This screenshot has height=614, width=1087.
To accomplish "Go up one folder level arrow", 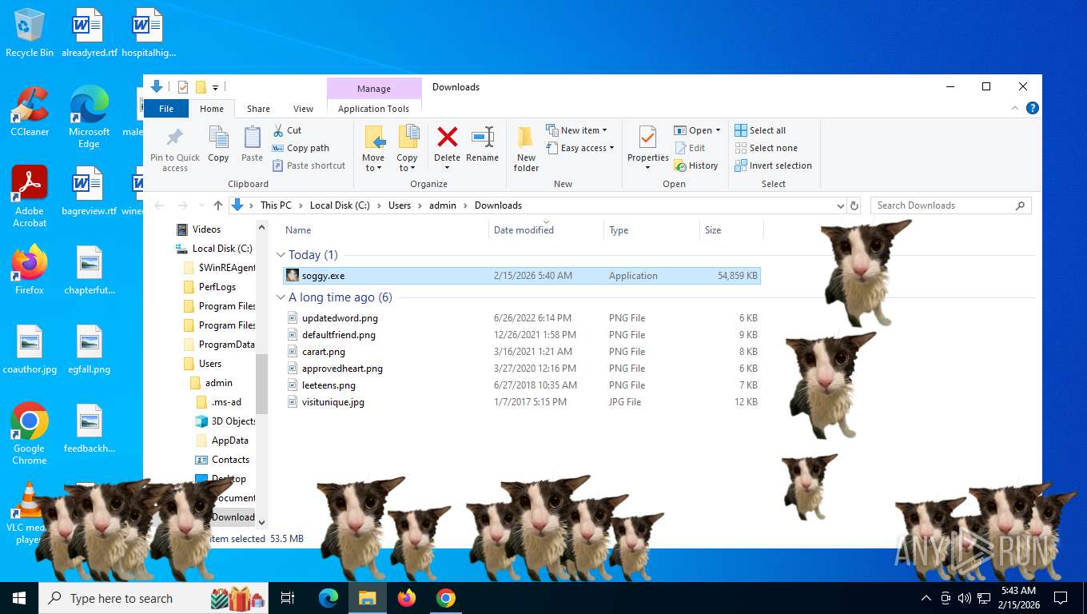I will tap(218, 205).
